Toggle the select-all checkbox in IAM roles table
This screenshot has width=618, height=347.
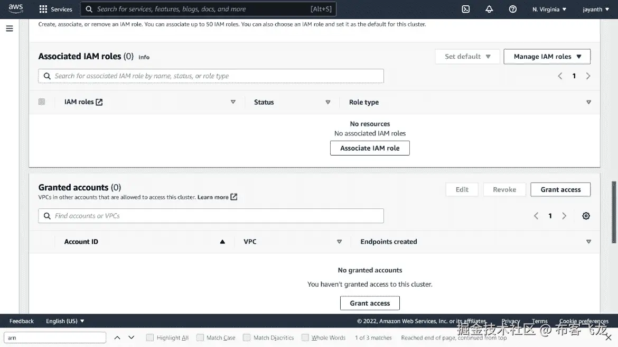coord(42,102)
